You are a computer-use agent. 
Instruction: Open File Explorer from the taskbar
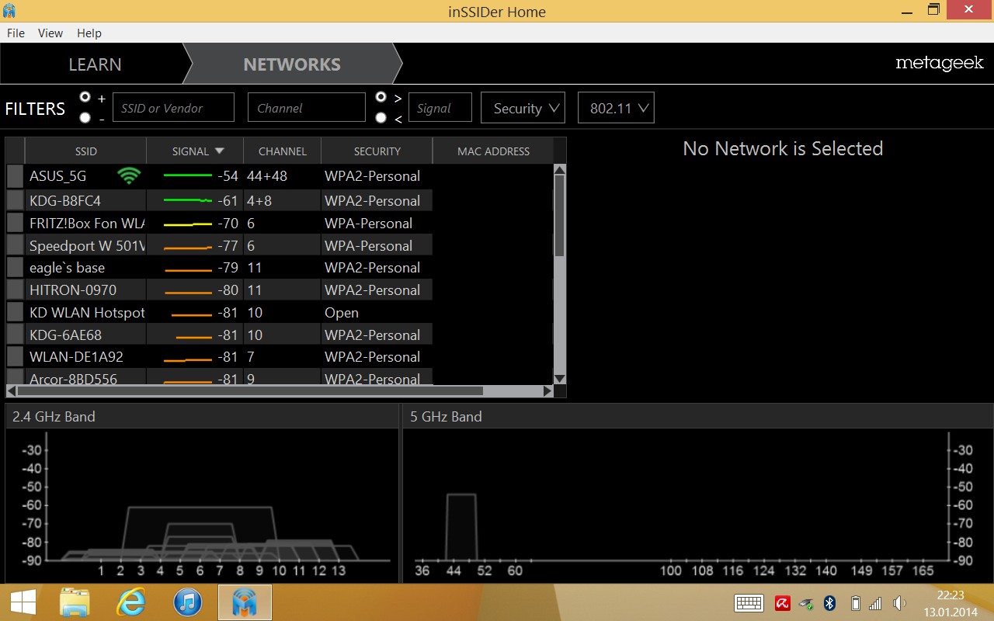[75, 602]
